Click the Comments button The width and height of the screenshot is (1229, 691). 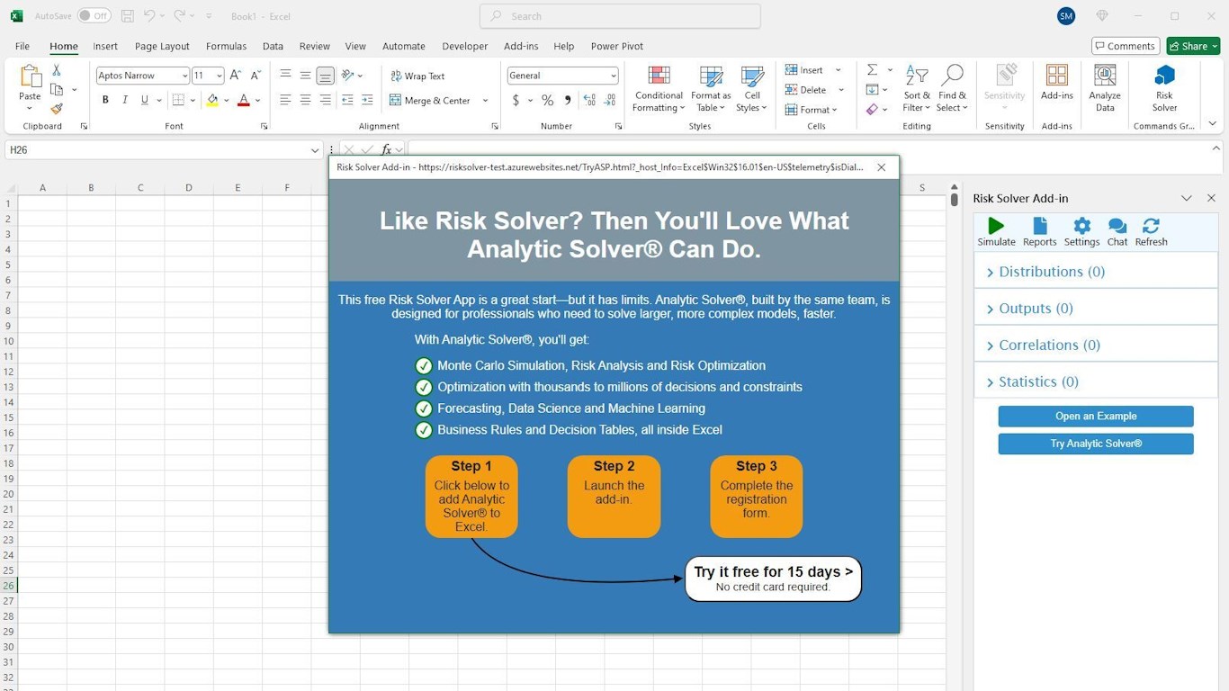pos(1125,46)
